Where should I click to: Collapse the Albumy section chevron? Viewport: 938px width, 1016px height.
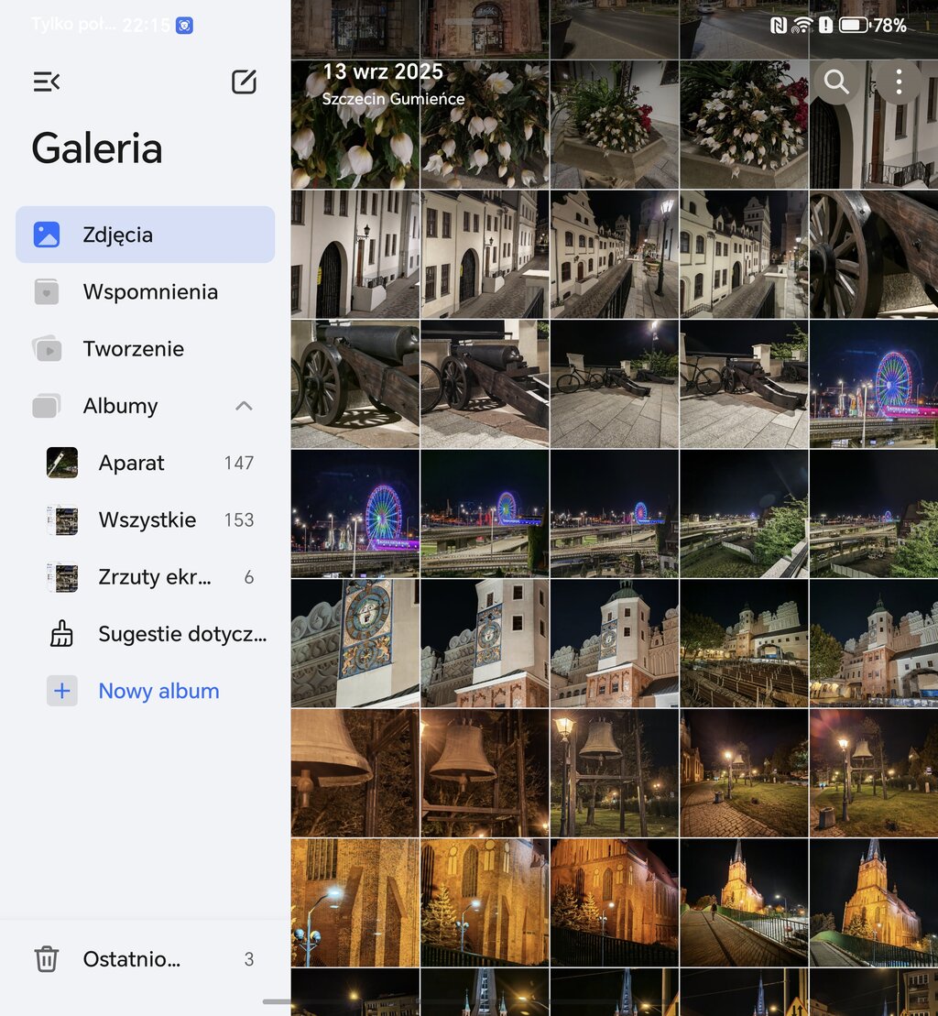point(244,406)
